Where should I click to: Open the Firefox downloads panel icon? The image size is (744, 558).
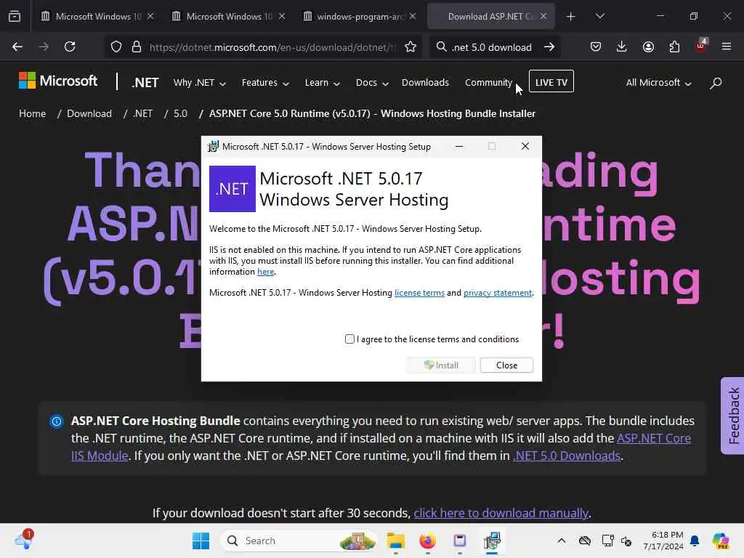(622, 47)
